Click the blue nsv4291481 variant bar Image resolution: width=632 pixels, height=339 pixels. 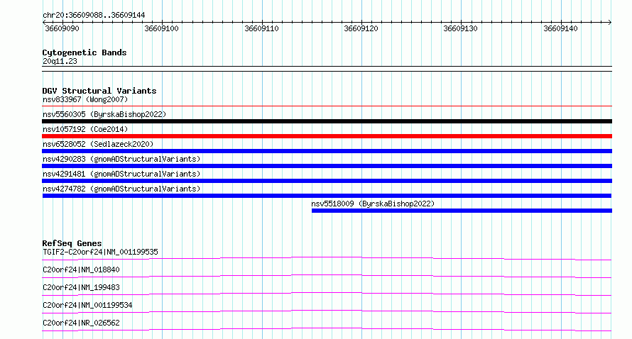(327, 181)
